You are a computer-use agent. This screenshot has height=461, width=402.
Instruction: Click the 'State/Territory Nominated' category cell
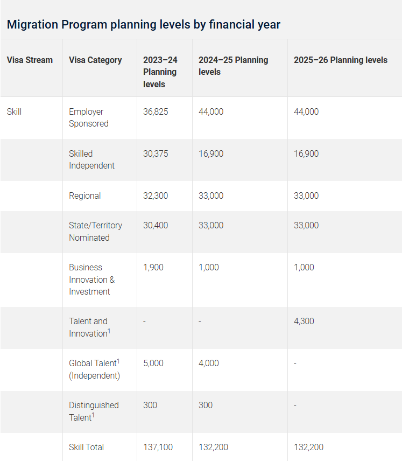point(95,232)
